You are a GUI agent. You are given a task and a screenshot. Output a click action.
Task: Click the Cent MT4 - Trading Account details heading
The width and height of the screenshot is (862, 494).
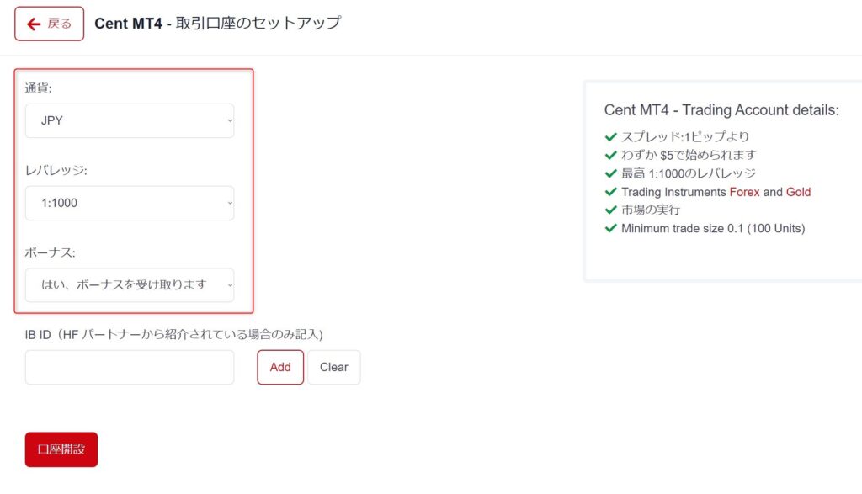point(721,110)
